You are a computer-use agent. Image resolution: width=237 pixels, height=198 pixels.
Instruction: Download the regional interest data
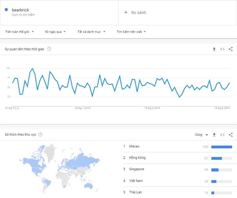pyautogui.click(x=214, y=135)
